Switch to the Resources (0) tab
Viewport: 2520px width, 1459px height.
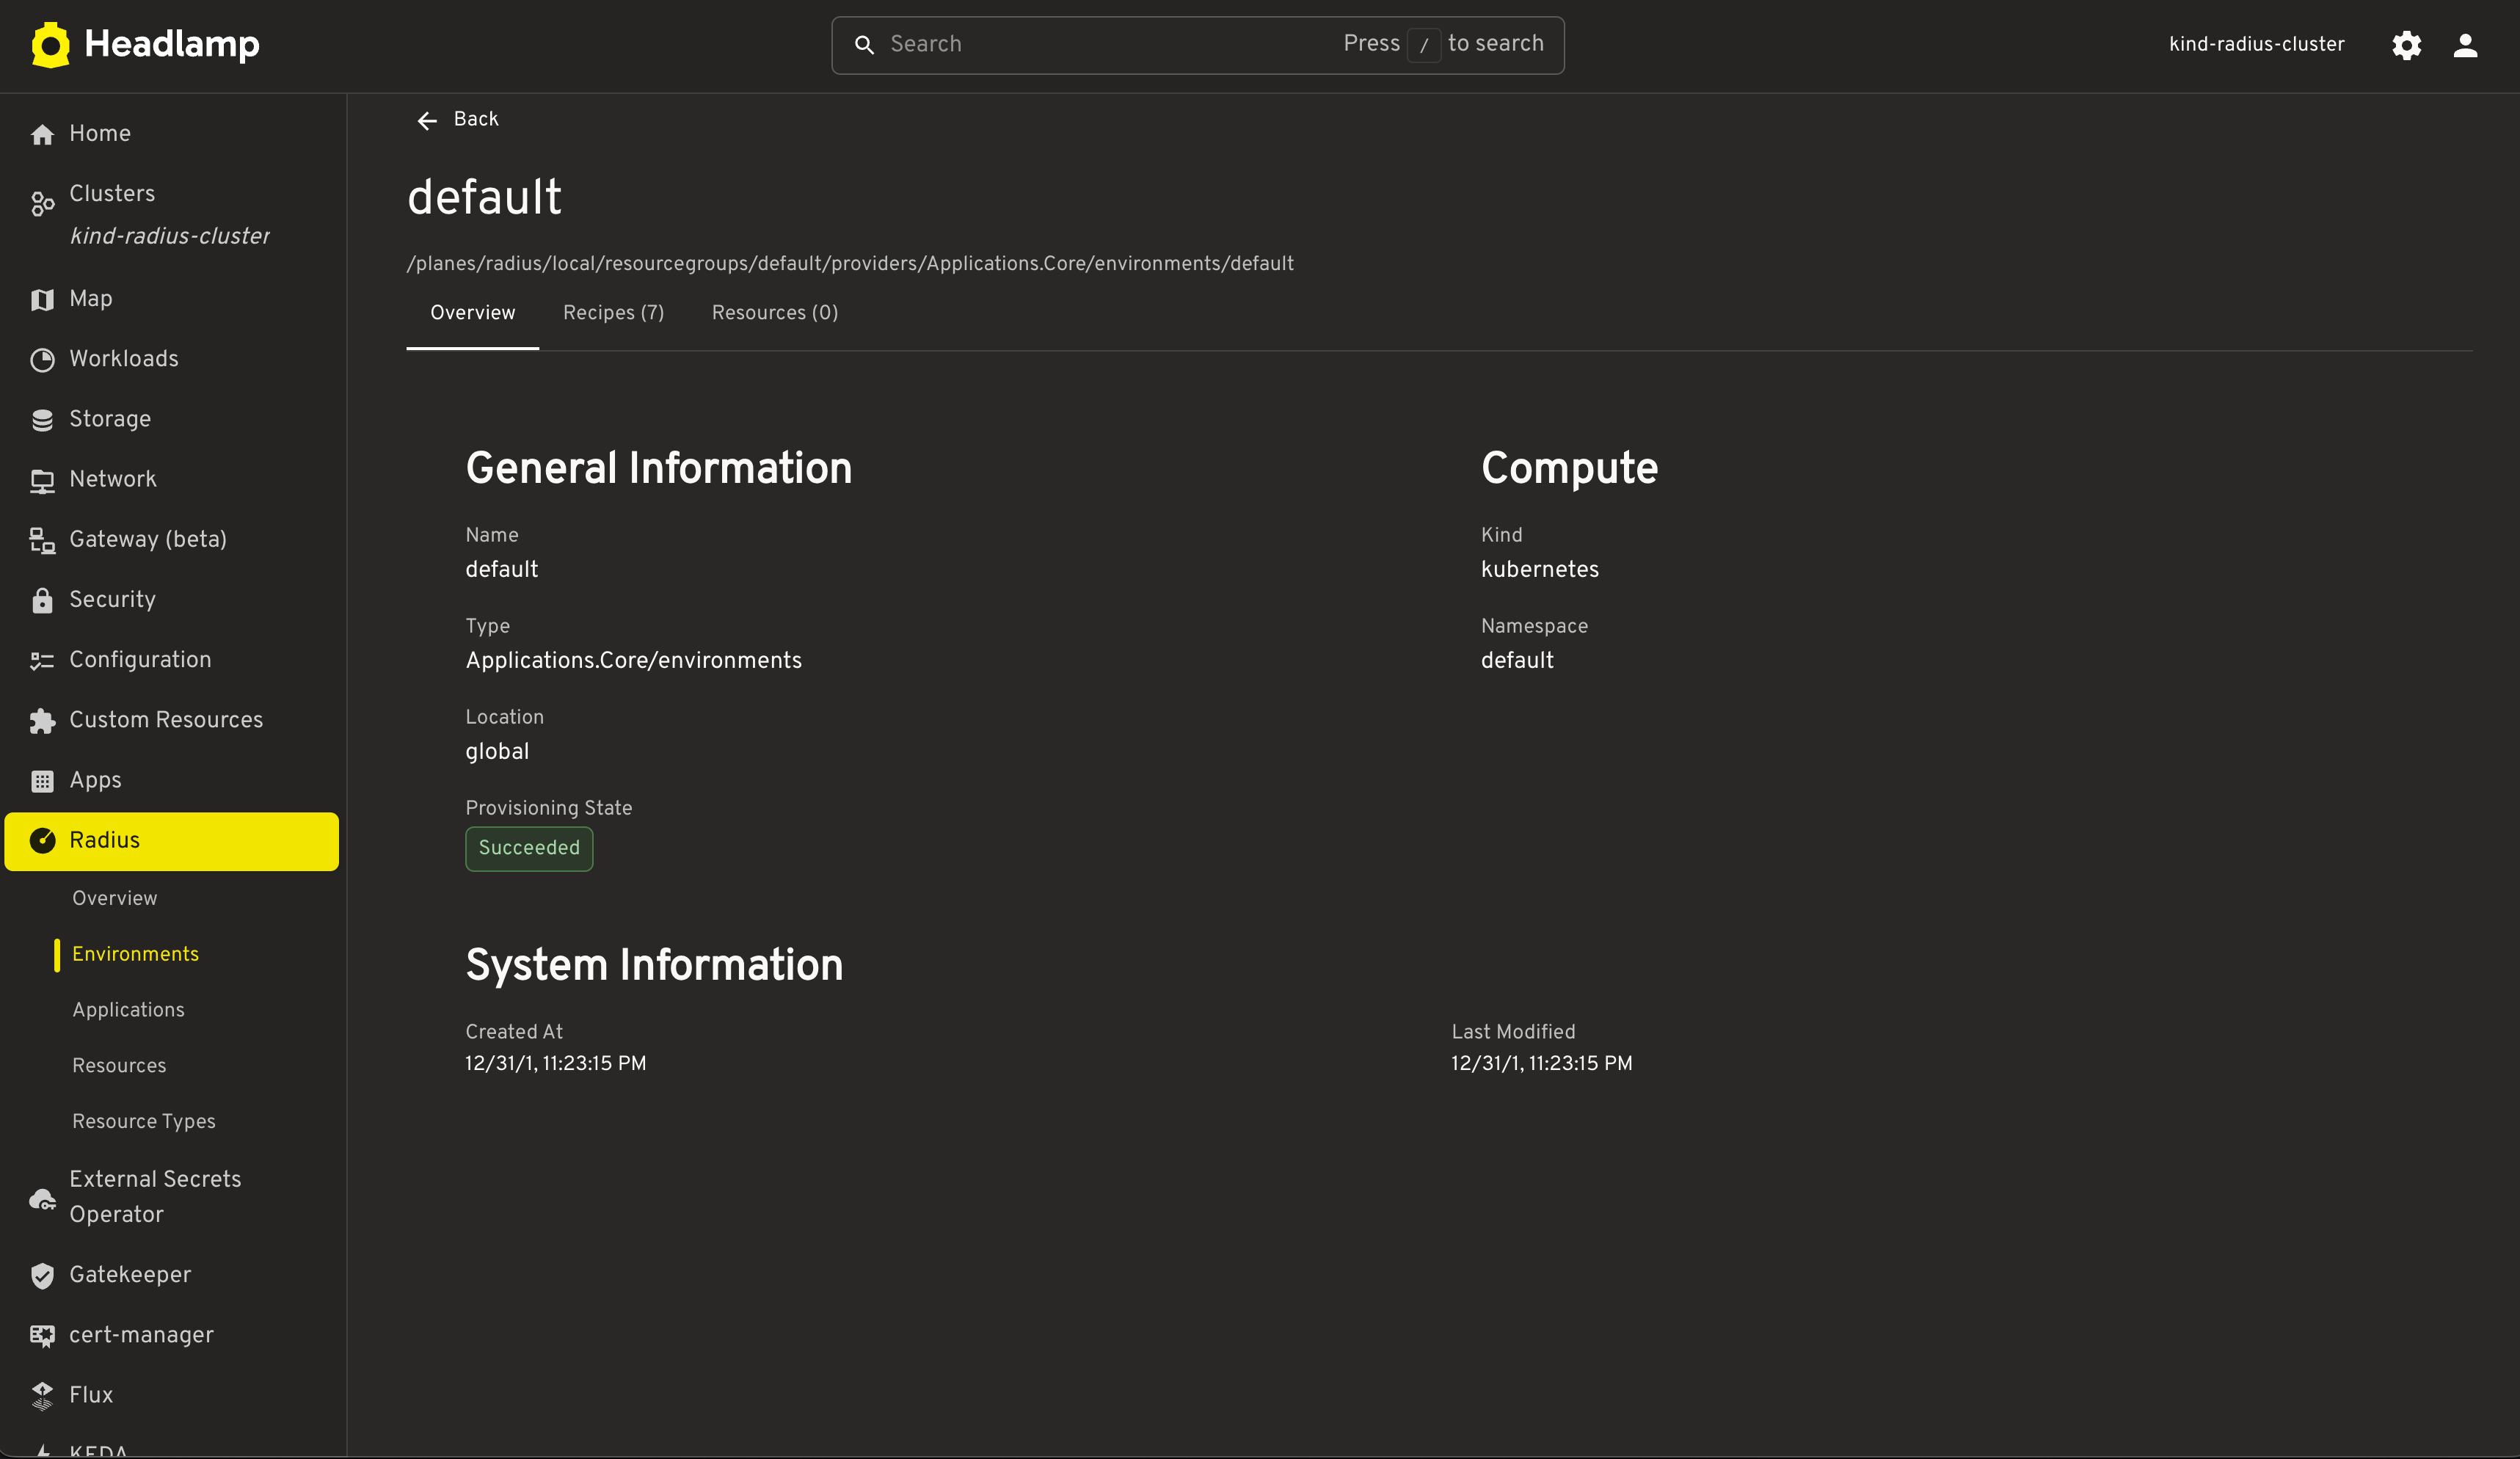click(774, 313)
